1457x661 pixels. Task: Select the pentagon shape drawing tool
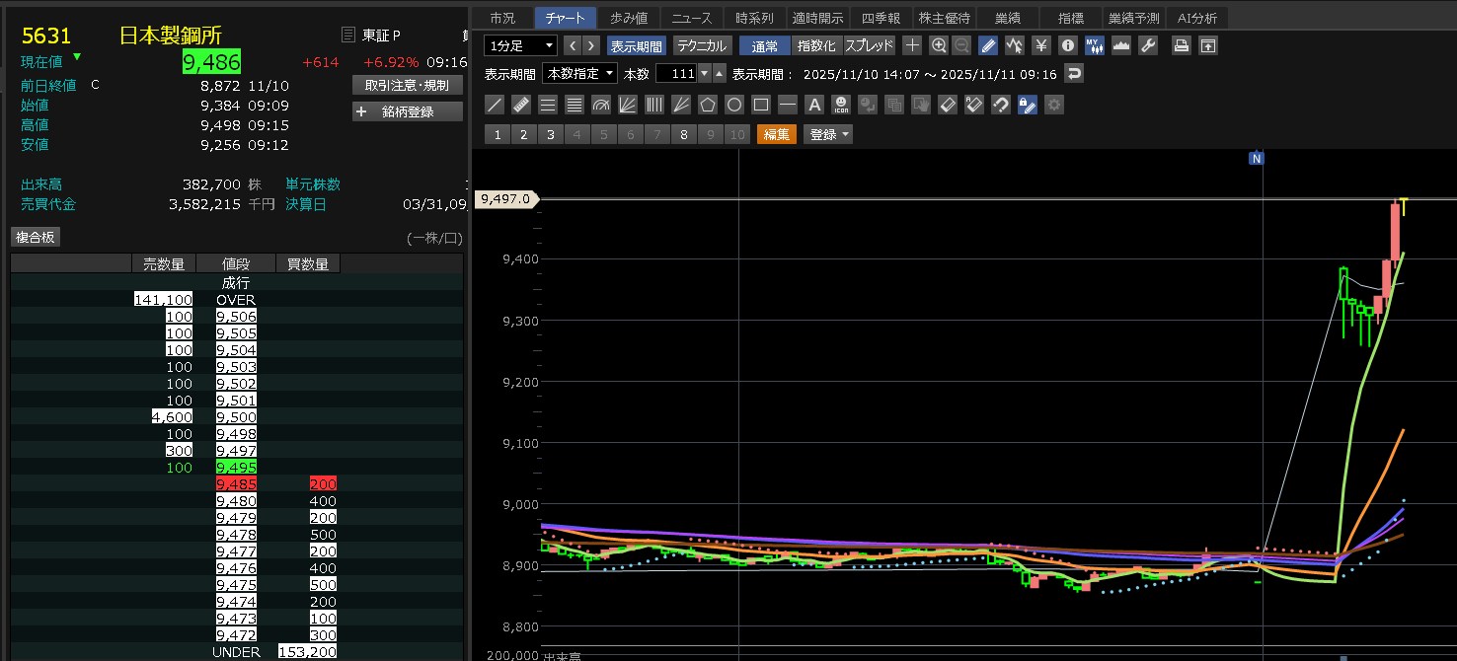coord(707,105)
